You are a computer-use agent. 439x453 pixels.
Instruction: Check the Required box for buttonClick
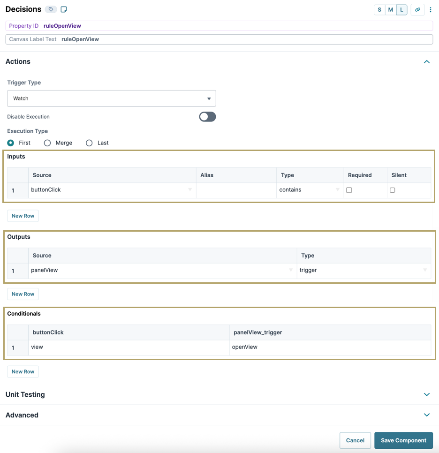coord(349,190)
